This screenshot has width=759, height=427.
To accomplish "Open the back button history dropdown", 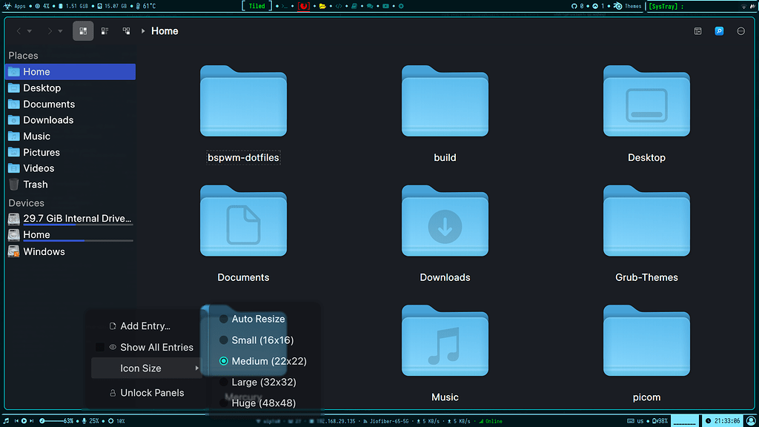I will point(28,31).
